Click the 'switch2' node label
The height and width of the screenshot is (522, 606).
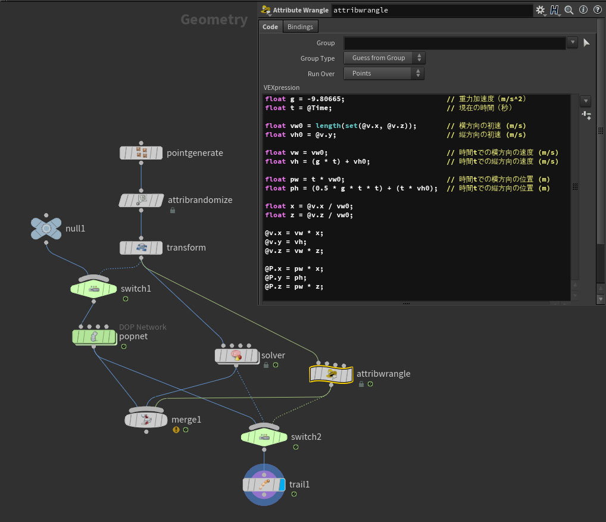(306, 437)
